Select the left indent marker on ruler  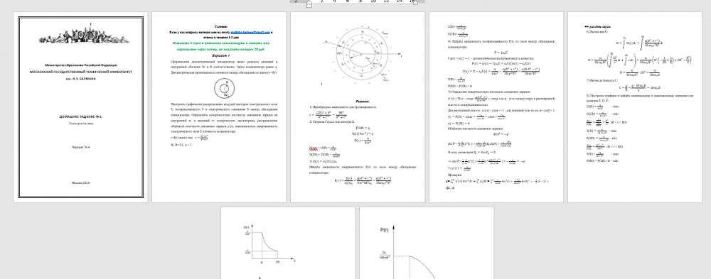click(309, 5)
